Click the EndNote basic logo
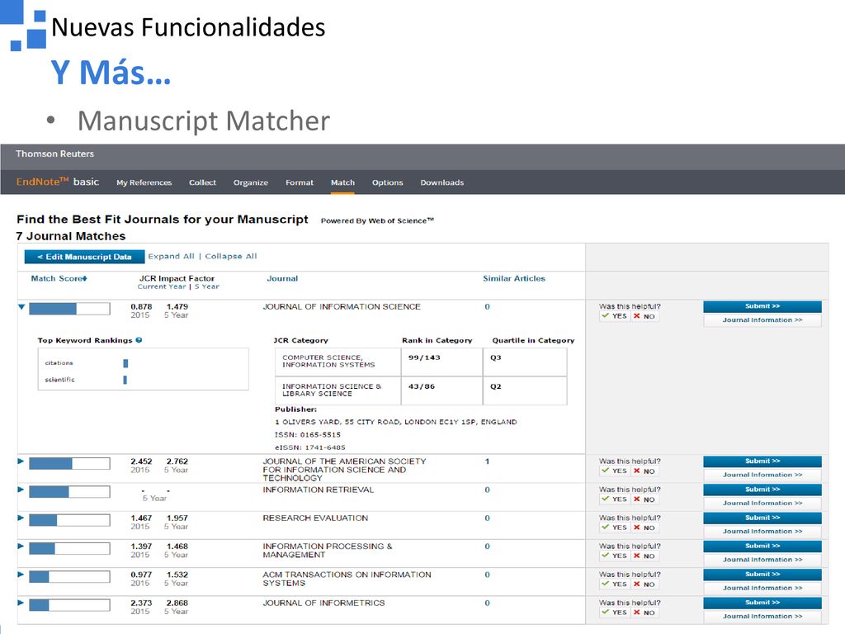Image resolution: width=845 pixels, height=634 pixels. click(58, 182)
